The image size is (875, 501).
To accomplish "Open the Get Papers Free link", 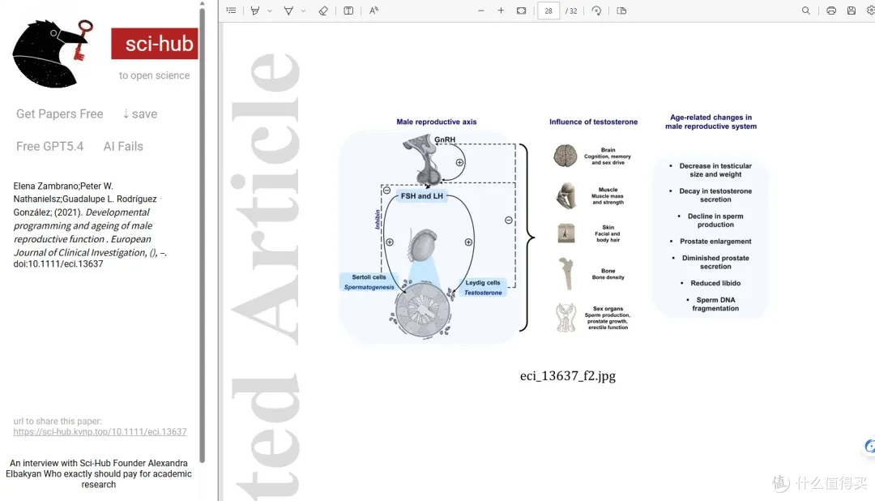I will (60, 114).
